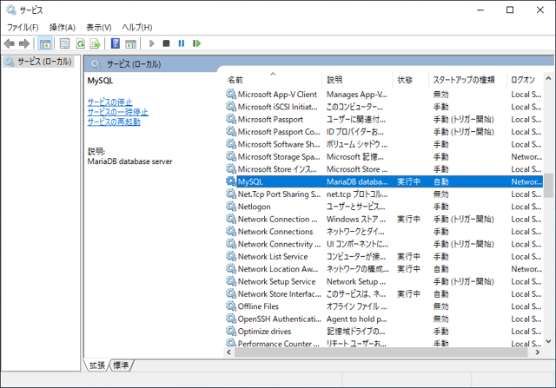Click the Pause Service icon
Image resolution: width=556 pixels, height=388 pixels.
tap(182, 43)
